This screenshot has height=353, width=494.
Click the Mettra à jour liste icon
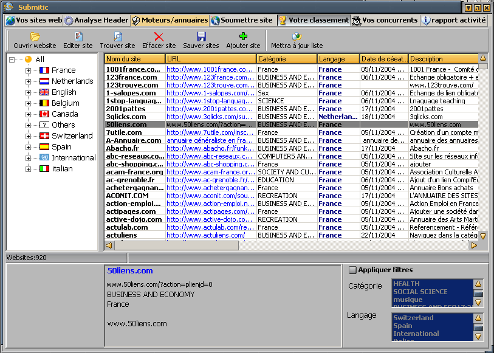(x=297, y=36)
